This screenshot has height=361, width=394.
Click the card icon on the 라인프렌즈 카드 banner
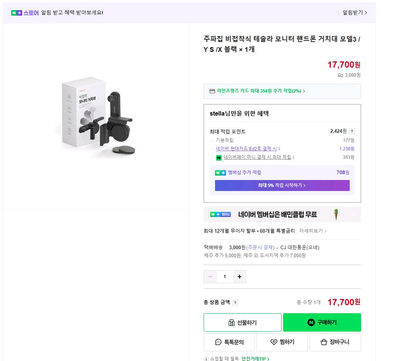[x=212, y=91]
